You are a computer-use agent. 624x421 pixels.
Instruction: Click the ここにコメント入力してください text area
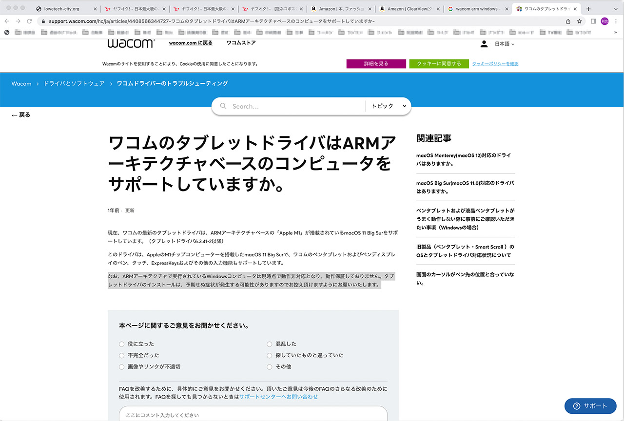pos(253,414)
